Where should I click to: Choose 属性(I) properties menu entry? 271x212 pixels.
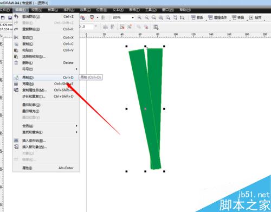click(x=46, y=168)
